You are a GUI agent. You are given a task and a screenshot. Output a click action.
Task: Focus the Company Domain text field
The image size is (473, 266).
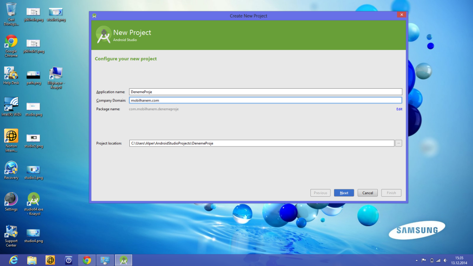click(265, 100)
